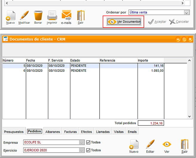Click the Total pedidos value field
The height and width of the screenshot is (158, 196).
(x=151, y=123)
